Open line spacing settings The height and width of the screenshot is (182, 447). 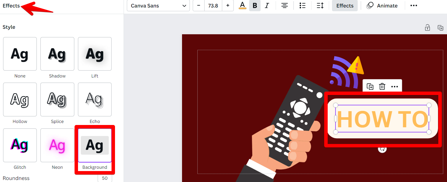(320, 6)
